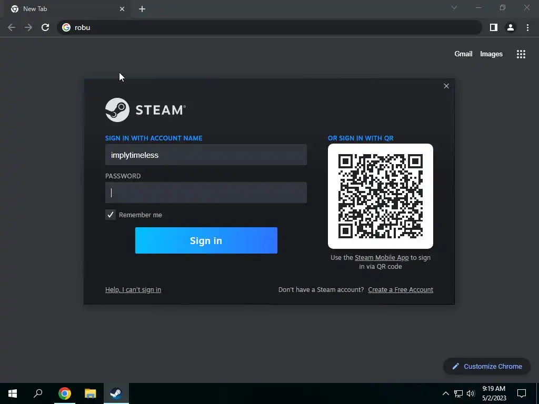
Task: Open the Google apps grid
Action: (521, 54)
